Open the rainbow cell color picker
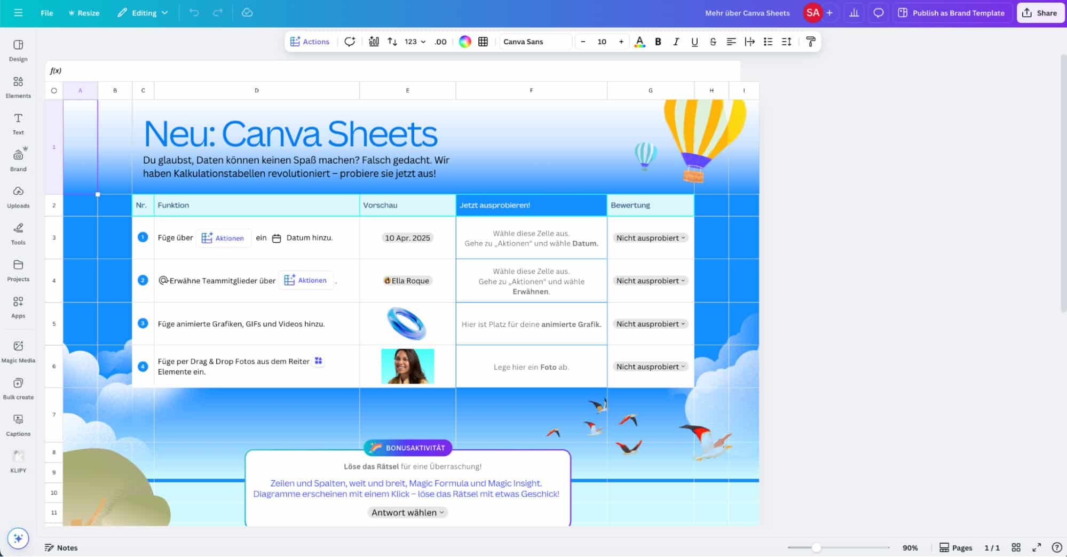 coord(465,42)
